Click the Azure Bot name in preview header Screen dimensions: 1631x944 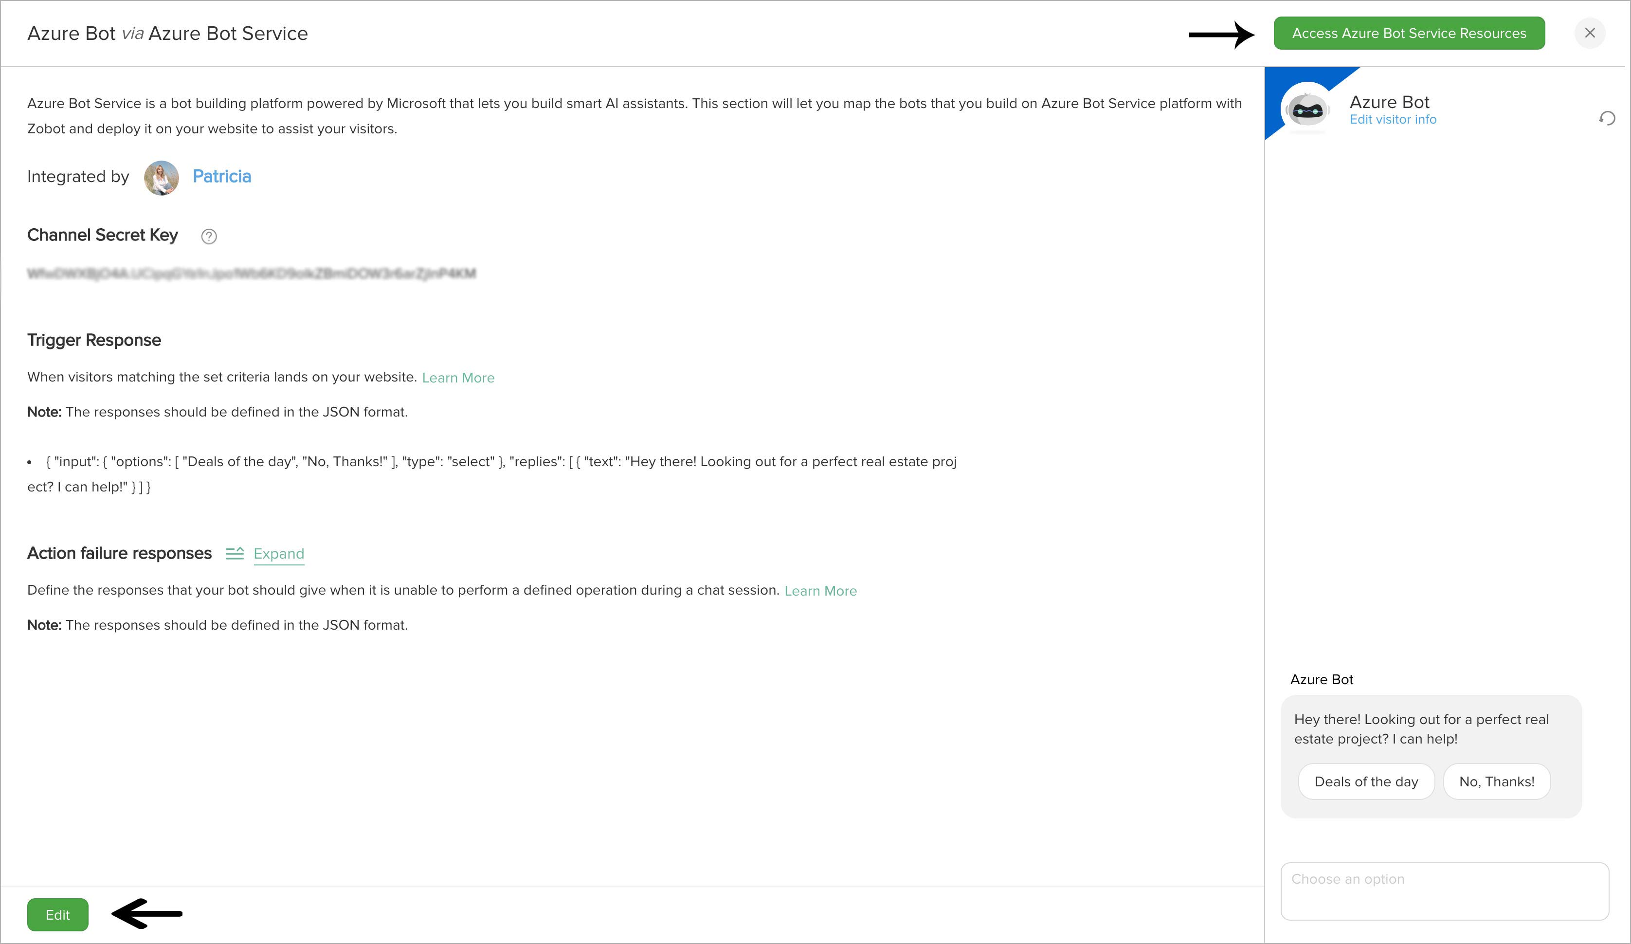tap(1389, 102)
